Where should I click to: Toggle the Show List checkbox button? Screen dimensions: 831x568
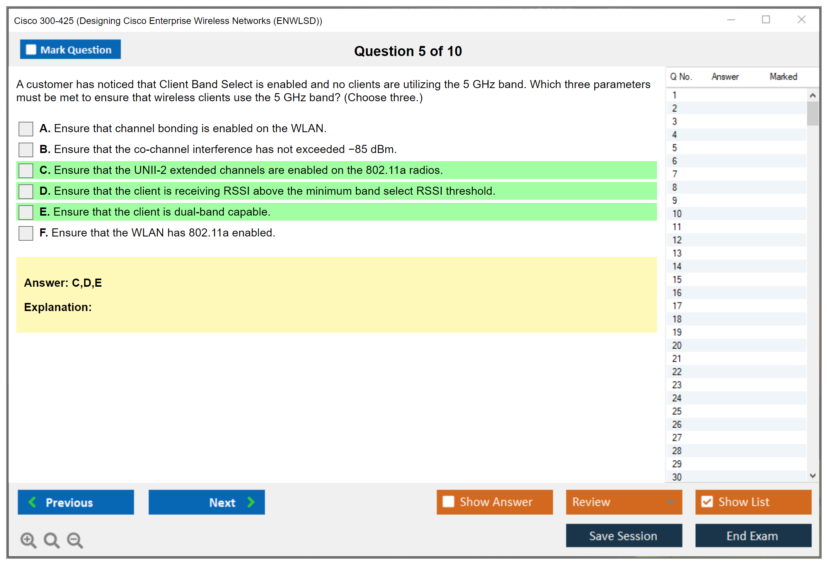point(753,502)
